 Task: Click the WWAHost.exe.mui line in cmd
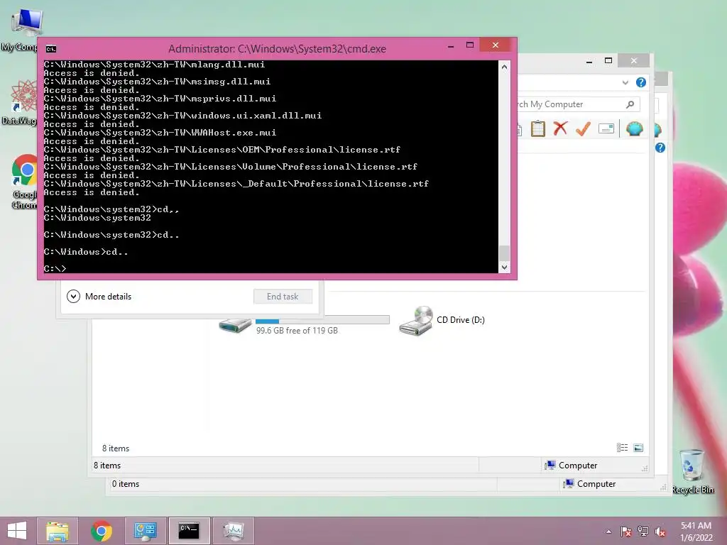tap(160, 133)
